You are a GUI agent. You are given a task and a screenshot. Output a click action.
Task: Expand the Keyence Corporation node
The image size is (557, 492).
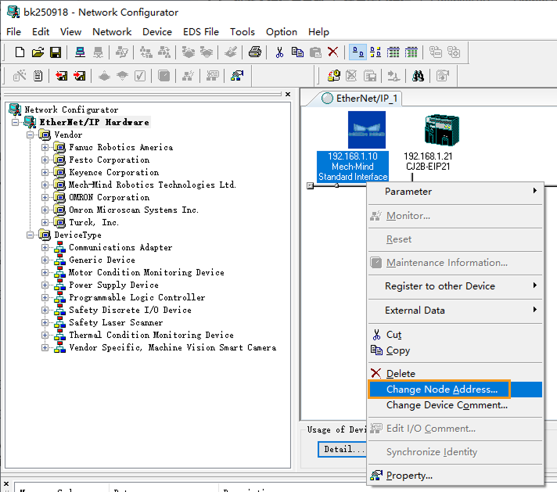click(45, 172)
